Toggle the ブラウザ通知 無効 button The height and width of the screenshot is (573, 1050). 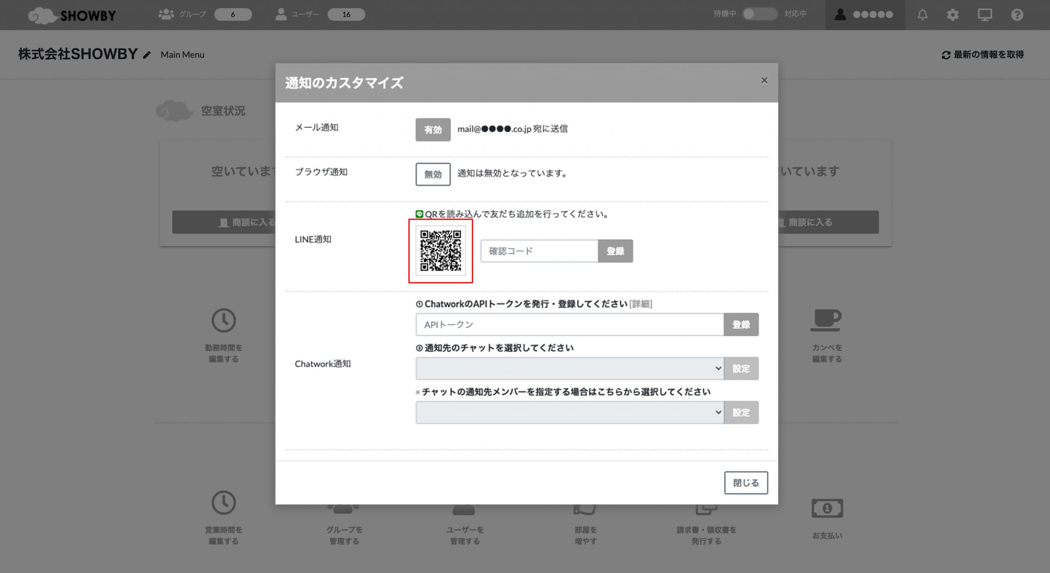pyautogui.click(x=433, y=174)
